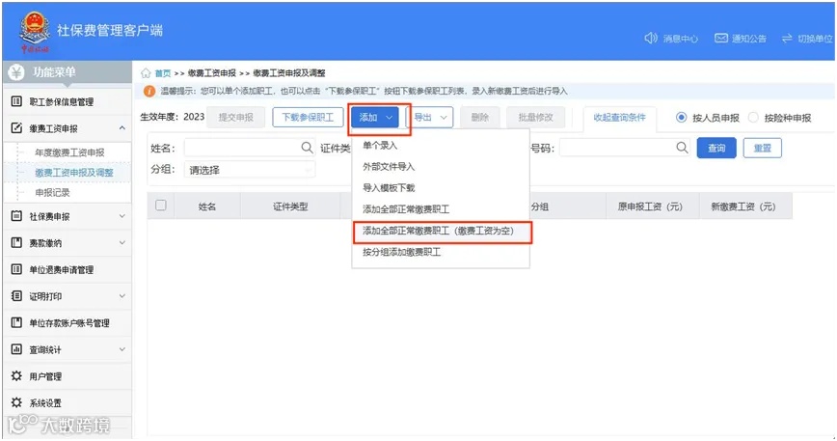Screen dimensions: 837x441
Task: Click the 系统设置 gear icon
Action: point(16,402)
